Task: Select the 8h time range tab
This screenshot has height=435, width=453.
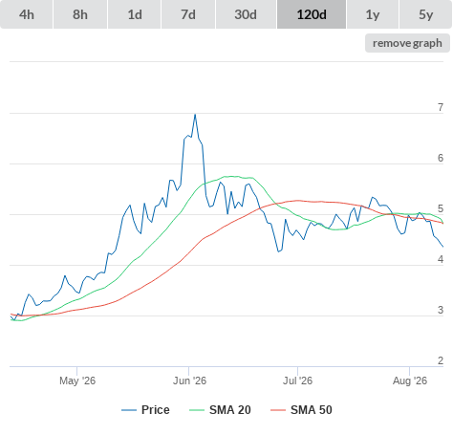Action: coord(80,14)
